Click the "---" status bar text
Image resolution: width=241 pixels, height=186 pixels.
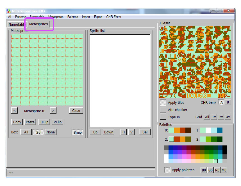pos(11,173)
